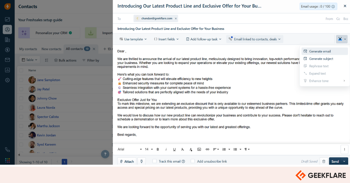The height and width of the screenshot is (183, 350).
Task: Open the Reports chart icon in sidebar
Action: 7,70
